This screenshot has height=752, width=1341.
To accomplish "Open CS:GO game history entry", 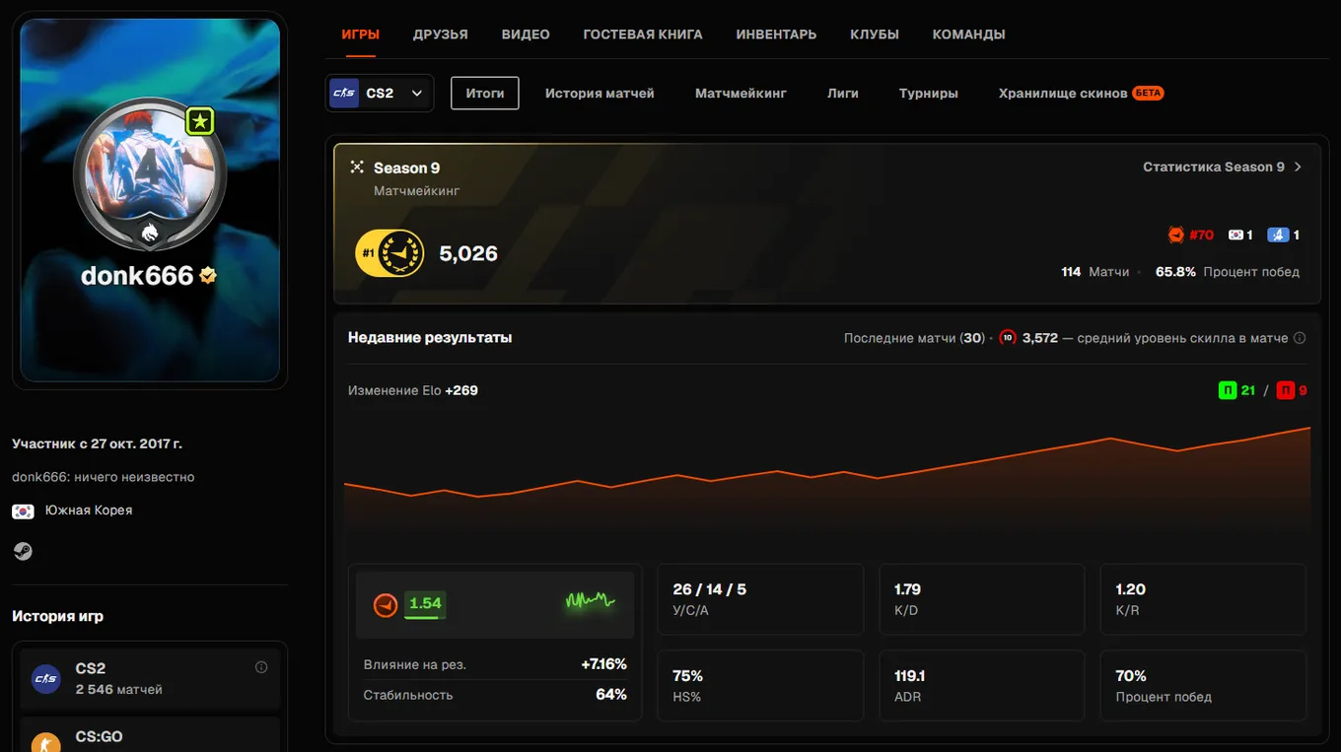I will [x=150, y=735].
